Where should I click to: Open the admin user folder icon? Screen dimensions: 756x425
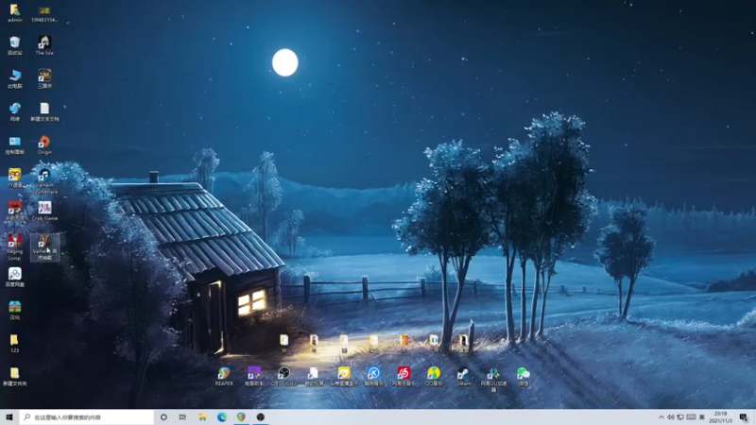click(14, 12)
